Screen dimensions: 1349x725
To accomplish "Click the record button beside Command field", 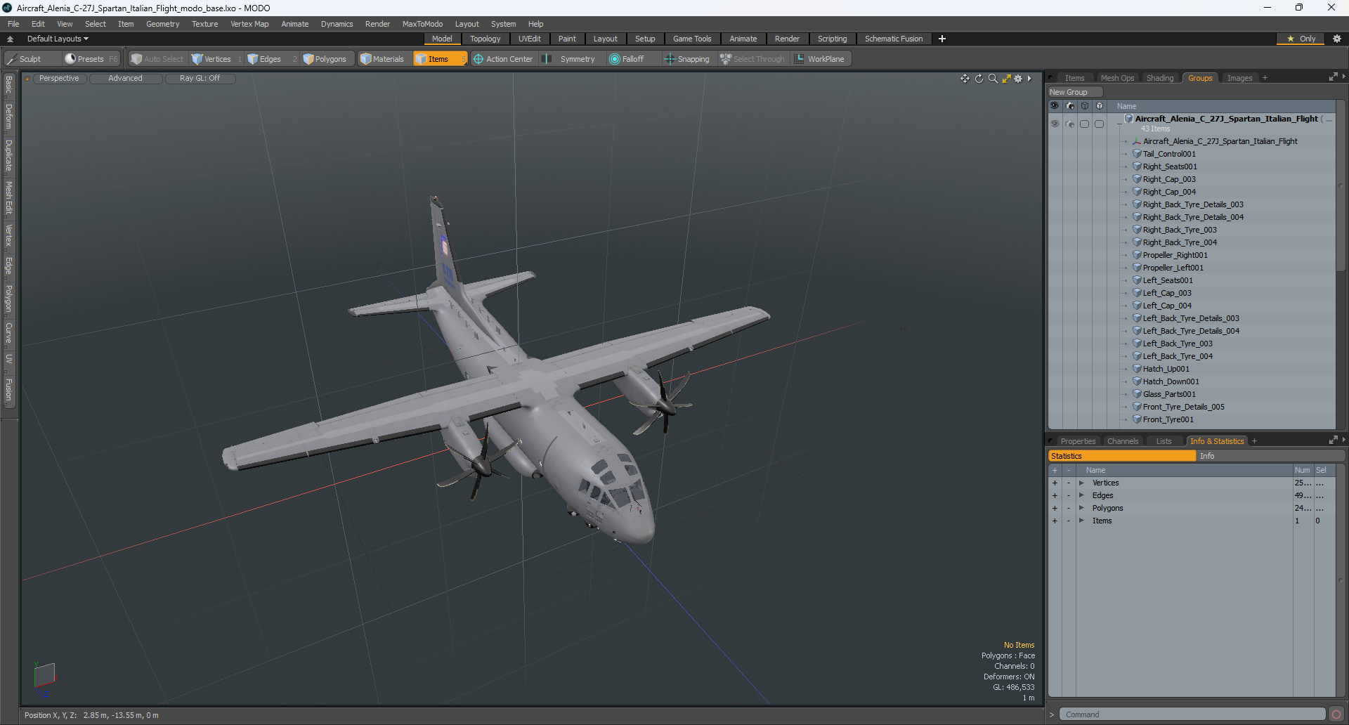I will click(1336, 714).
